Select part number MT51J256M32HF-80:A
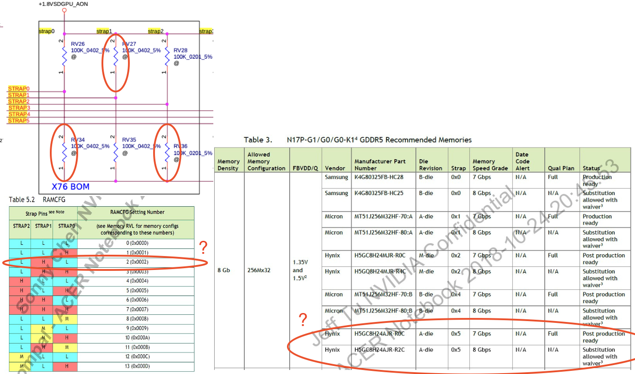 tap(383, 233)
